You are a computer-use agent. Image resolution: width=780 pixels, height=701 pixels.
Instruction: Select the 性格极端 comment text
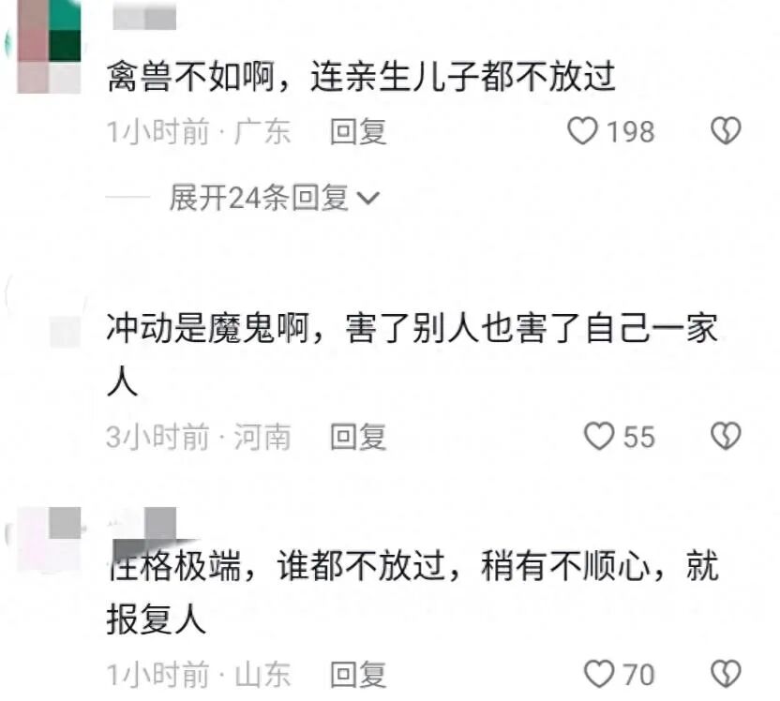(x=412, y=591)
